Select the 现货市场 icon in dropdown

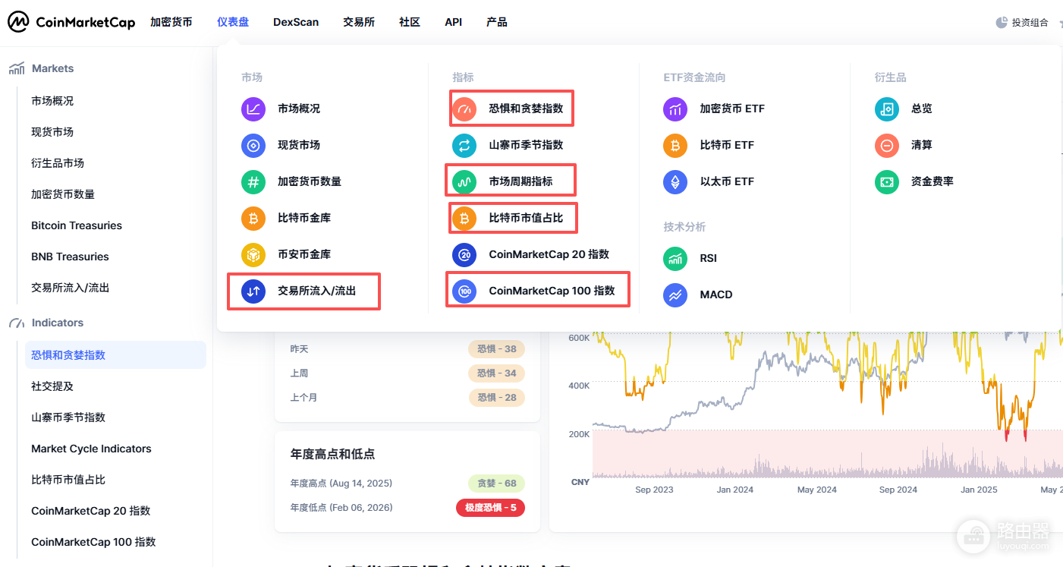pos(253,145)
